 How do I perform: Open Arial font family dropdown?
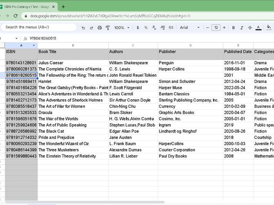click(190, 28)
